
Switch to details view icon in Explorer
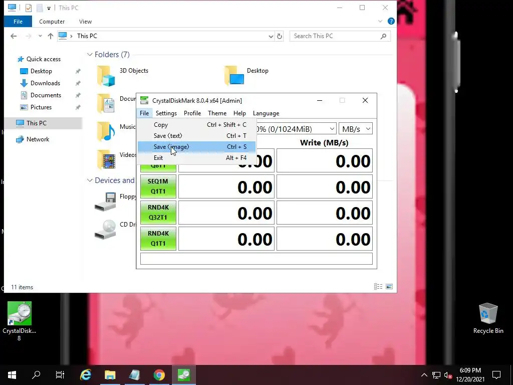point(378,287)
